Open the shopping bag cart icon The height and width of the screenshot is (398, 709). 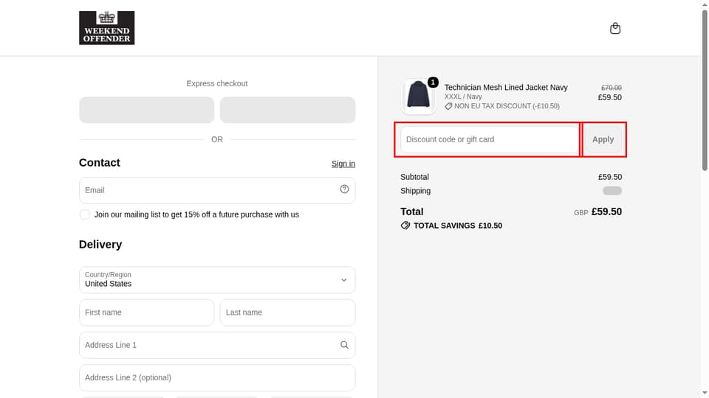point(615,29)
